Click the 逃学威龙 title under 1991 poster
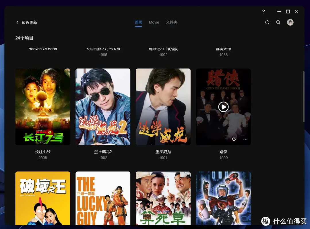Screen dimensions: 310x229 (x=163, y=152)
